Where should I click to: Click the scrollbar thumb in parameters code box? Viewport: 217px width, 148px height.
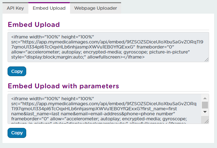point(205,105)
